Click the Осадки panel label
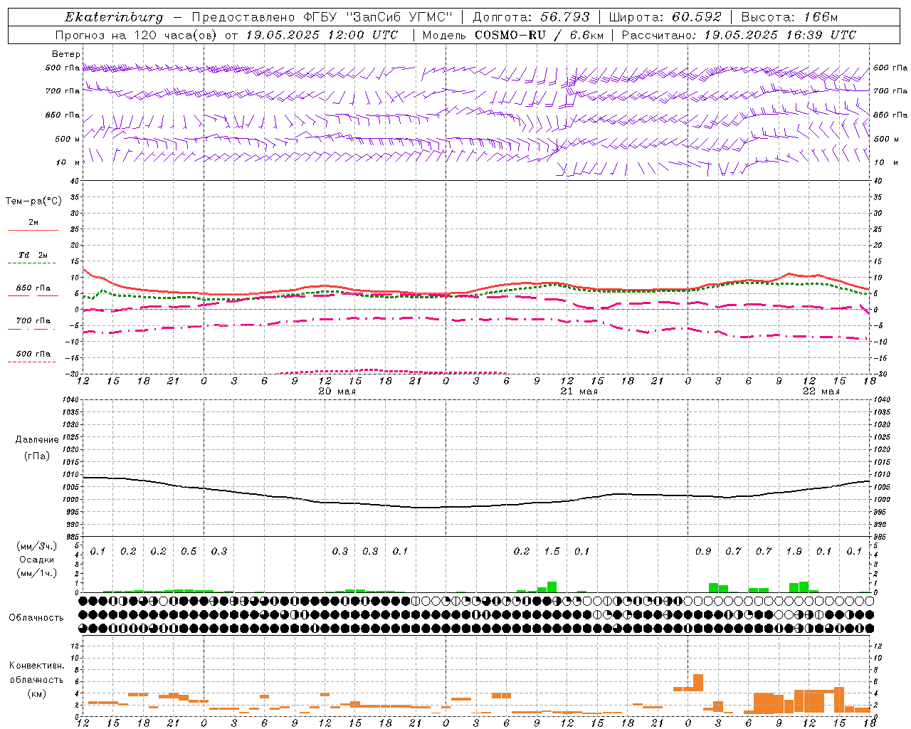This screenshot has height=729, width=911. click(x=37, y=560)
